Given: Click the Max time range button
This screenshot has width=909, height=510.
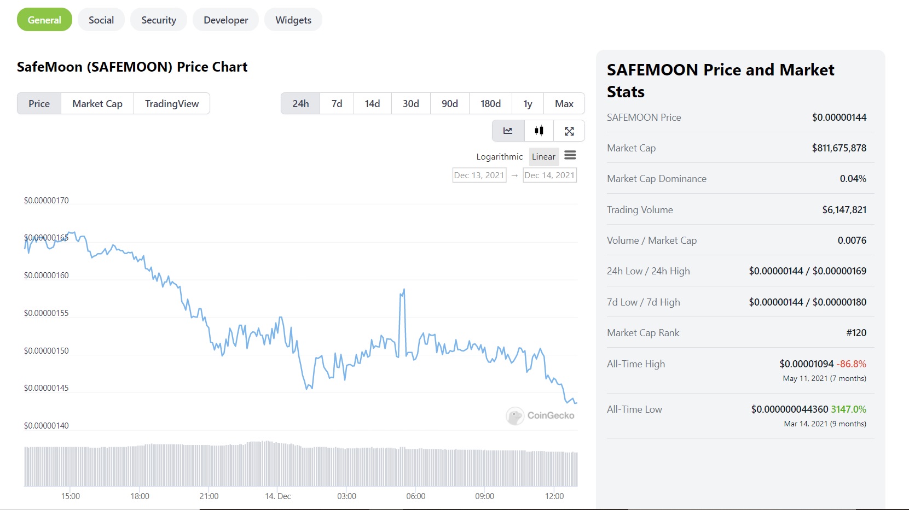Looking at the screenshot, I should (x=564, y=103).
